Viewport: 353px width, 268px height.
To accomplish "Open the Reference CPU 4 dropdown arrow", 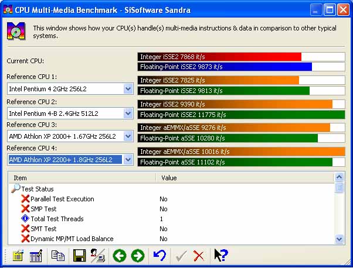I will click(128, 160).
